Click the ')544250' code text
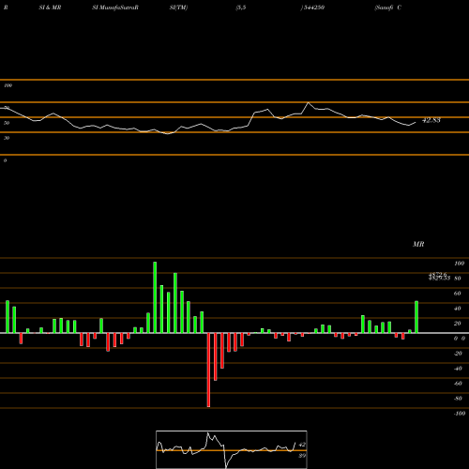The width and height of the screenshot is (469, 469). point(312,8)
